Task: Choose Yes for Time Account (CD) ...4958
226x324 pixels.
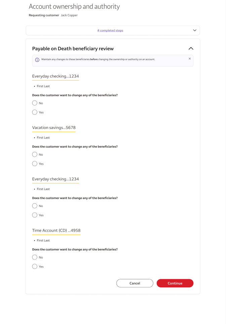Action: 35,267
